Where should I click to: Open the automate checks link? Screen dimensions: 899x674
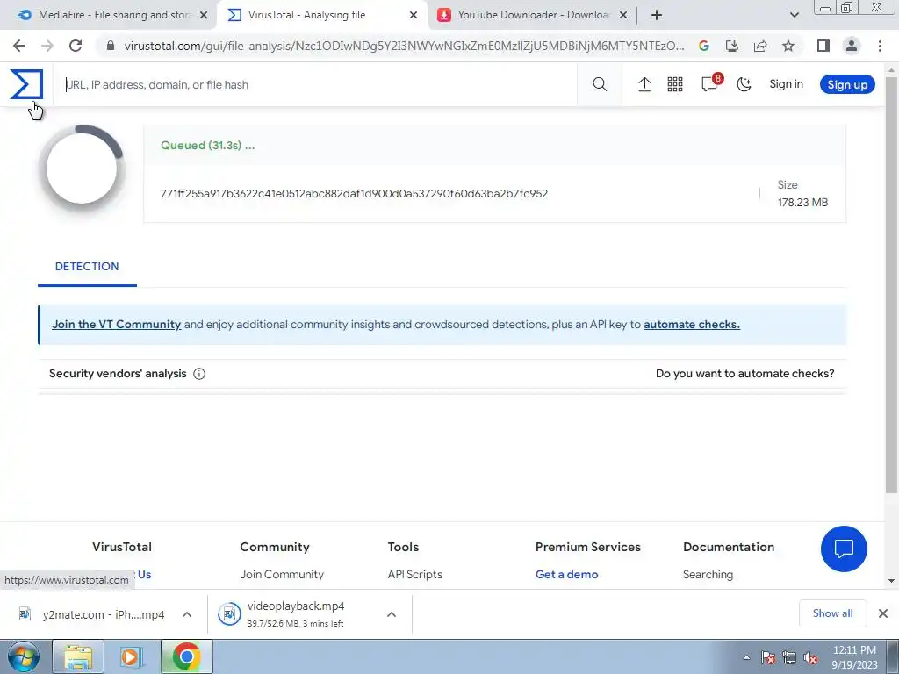click(692, 325)
